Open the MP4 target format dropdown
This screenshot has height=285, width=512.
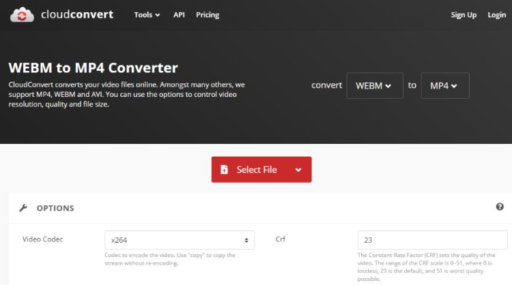pos(445,86)
